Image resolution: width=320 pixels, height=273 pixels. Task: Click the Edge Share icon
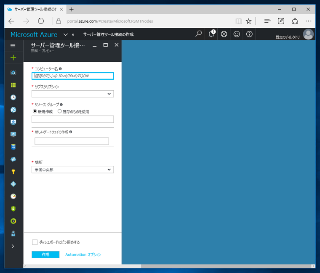(x=295, y=21)
